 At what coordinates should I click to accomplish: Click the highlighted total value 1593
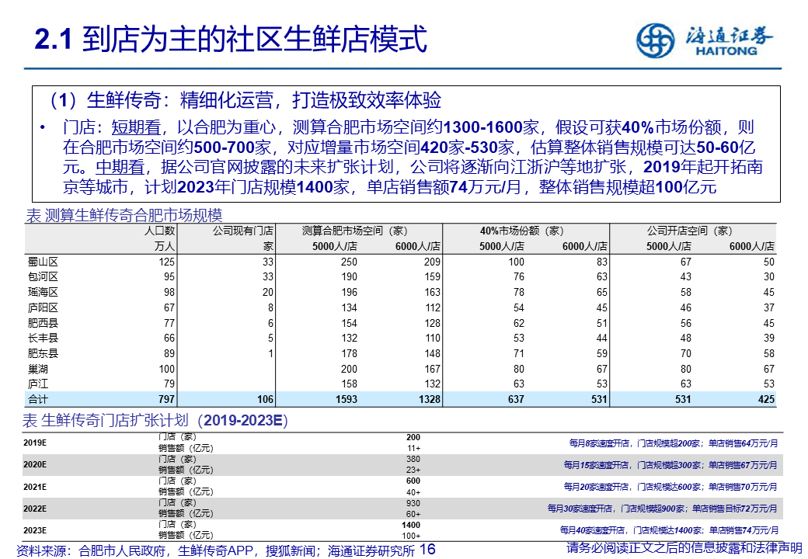click(x=347, y=399)
